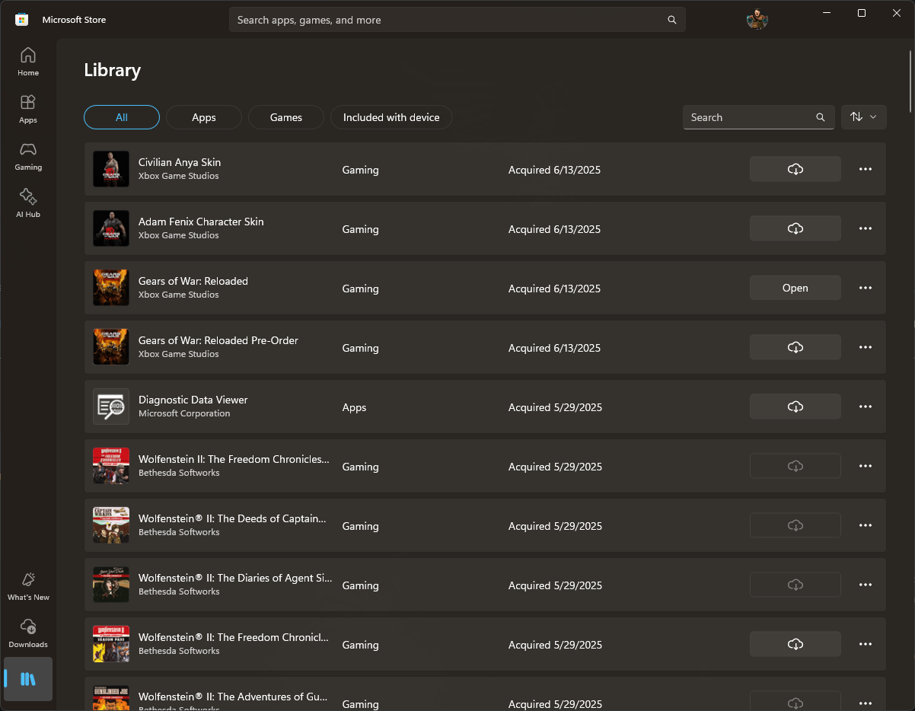915x711 pixels.
Task: More options for Diaries of Agent row
Action: [x=866, y=585]
